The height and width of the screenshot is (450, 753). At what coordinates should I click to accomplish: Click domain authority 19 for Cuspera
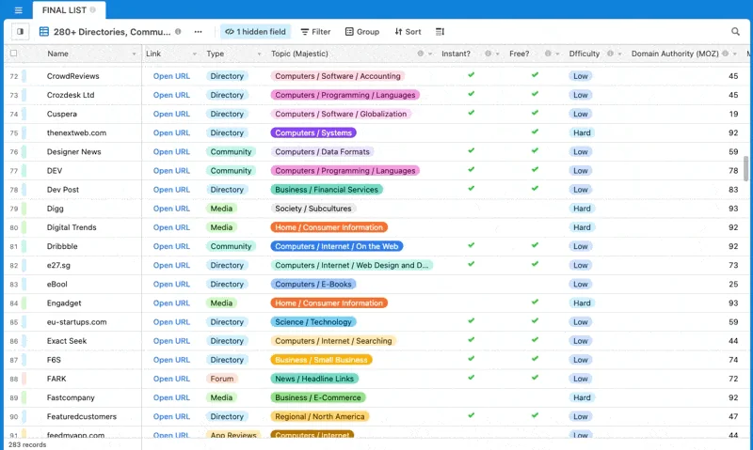(x=733, y=114)
